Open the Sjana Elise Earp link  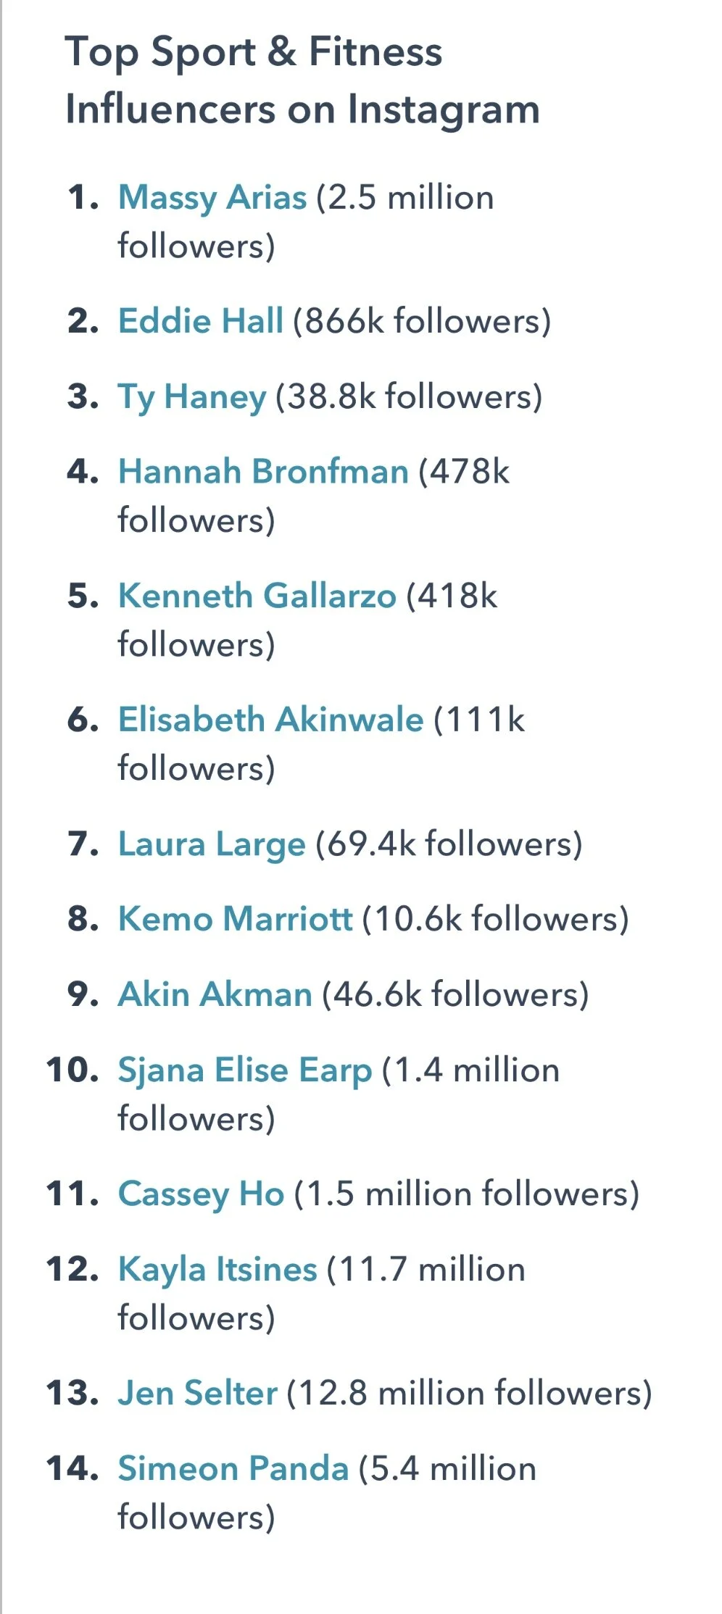245,1071
